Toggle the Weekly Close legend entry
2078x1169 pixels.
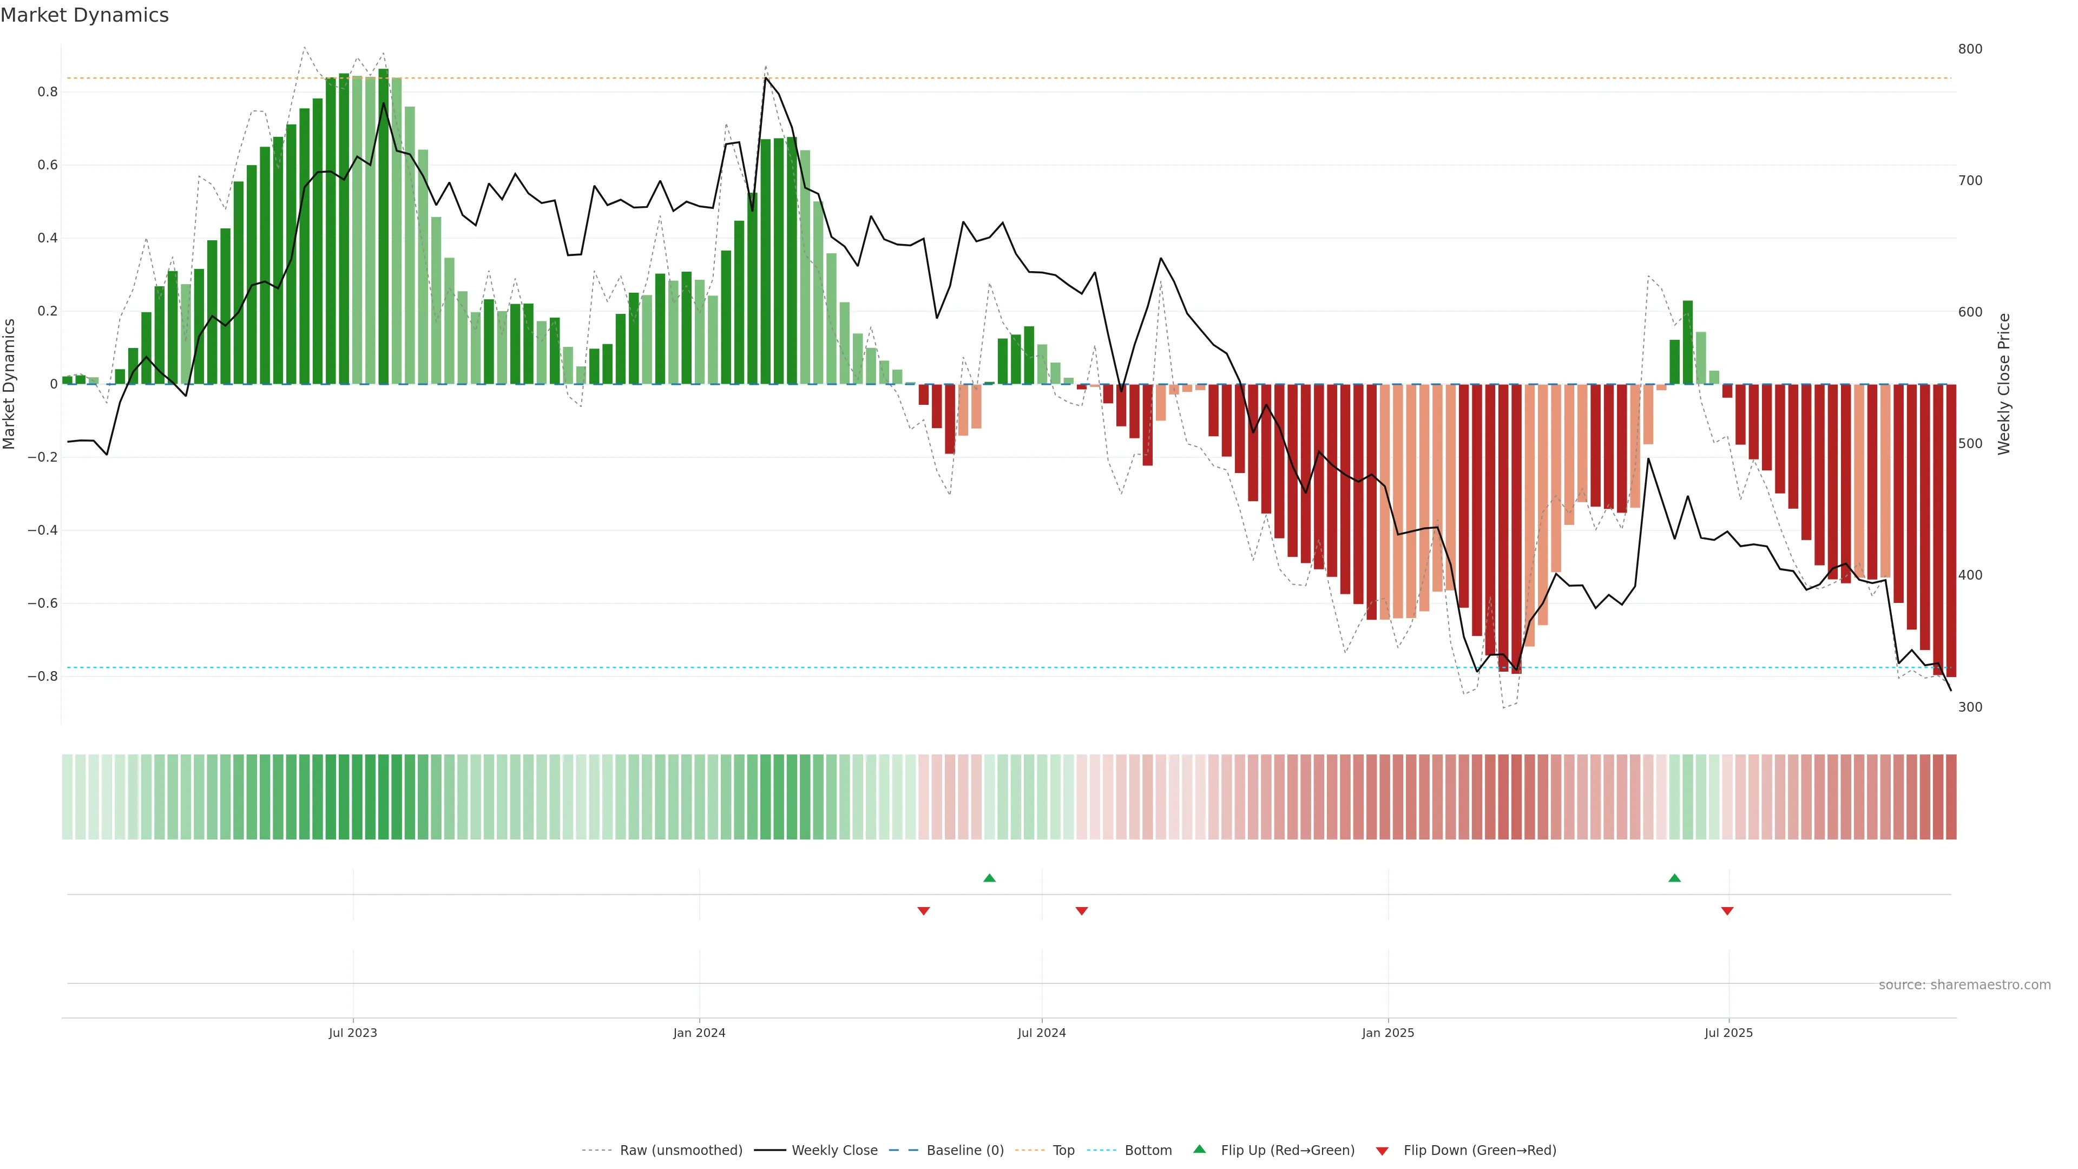834,1151
